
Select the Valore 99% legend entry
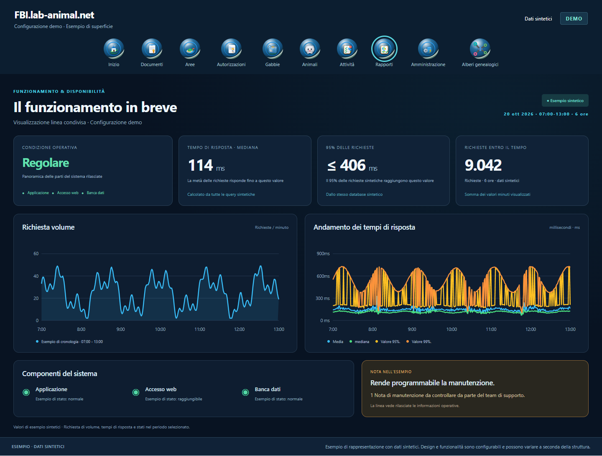(x=419, y=342)
